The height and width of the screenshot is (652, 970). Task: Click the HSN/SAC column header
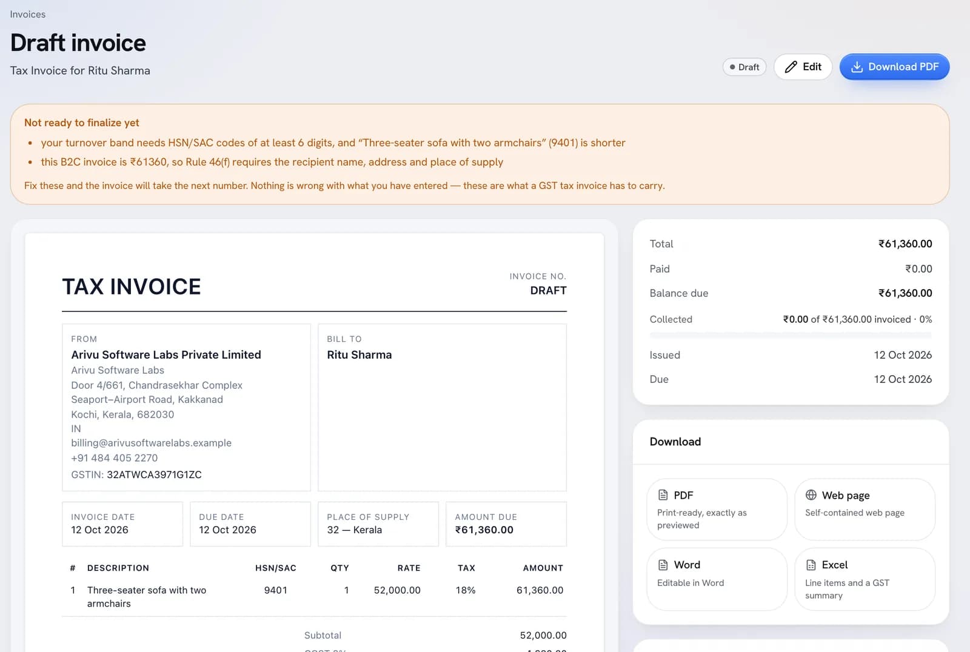pos(276,568)
